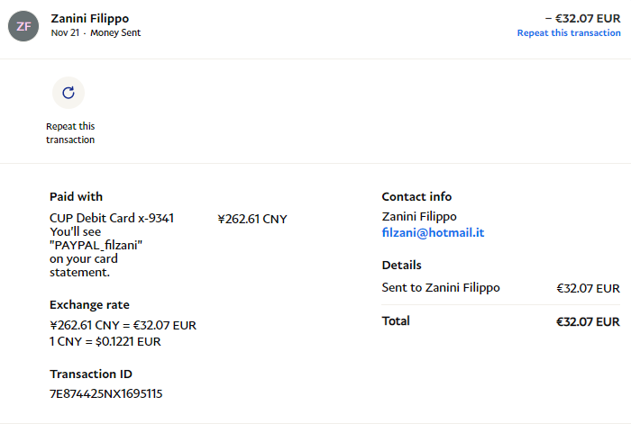
Task: Click the 'Contact info' heading
Action: coord(416,196)
